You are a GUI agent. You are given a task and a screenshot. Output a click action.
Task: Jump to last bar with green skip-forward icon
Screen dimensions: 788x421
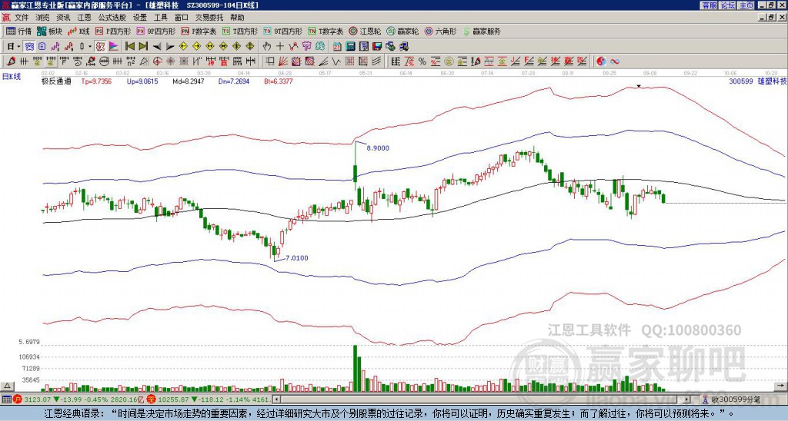tap(143, 47)
